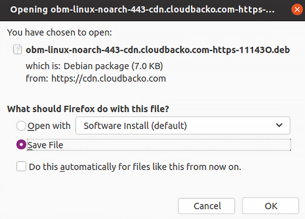Expand the application list chevron arrow

click(x=279, y=125)
